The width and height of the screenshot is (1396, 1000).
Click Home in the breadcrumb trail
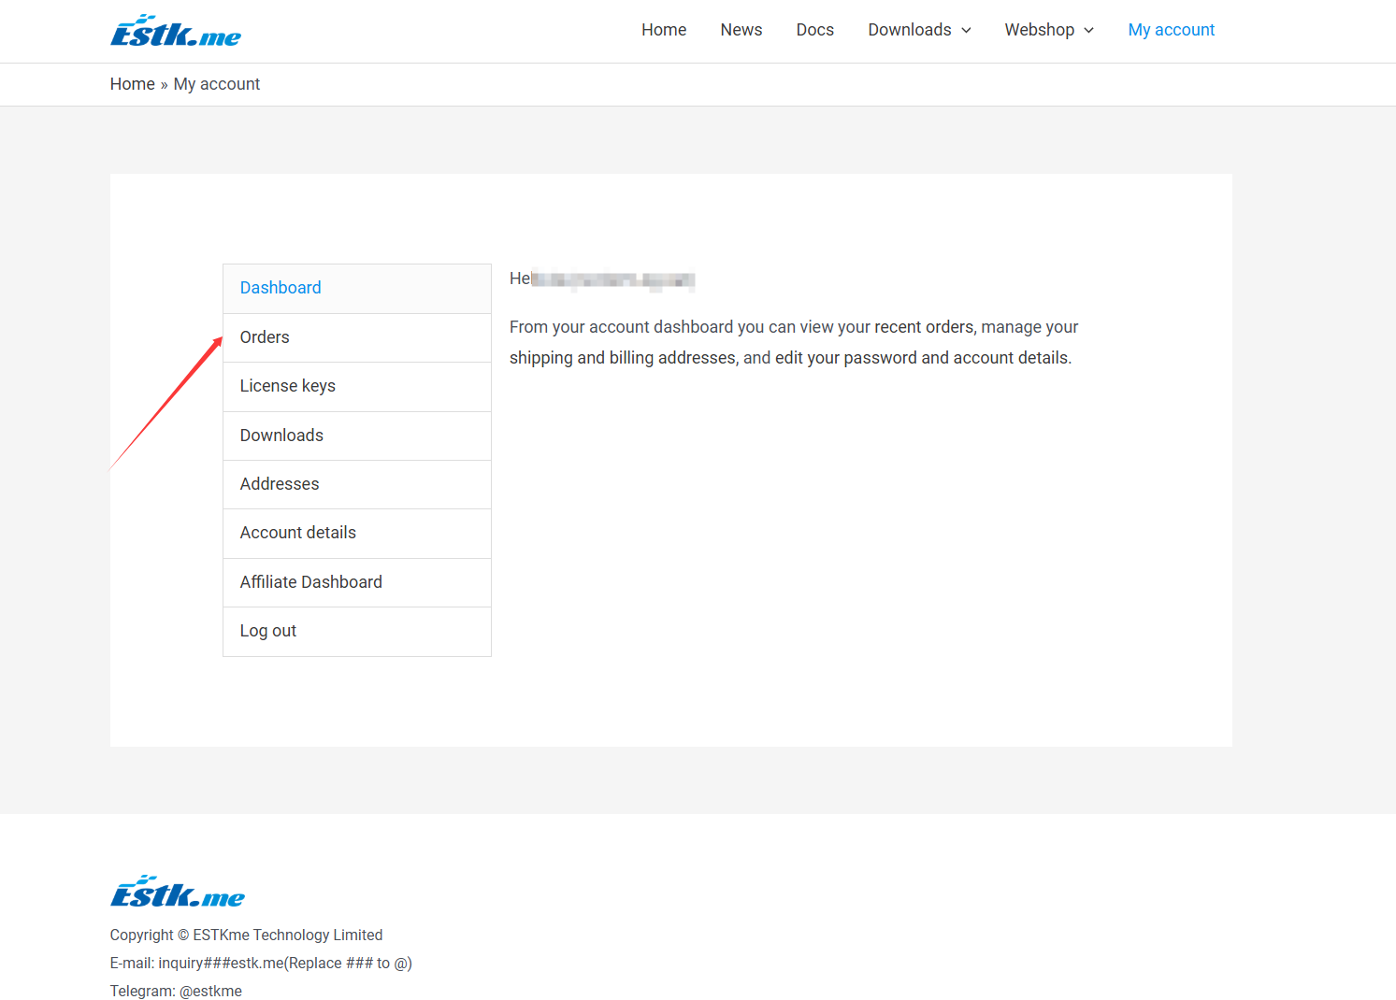click(x=132, y=84)
